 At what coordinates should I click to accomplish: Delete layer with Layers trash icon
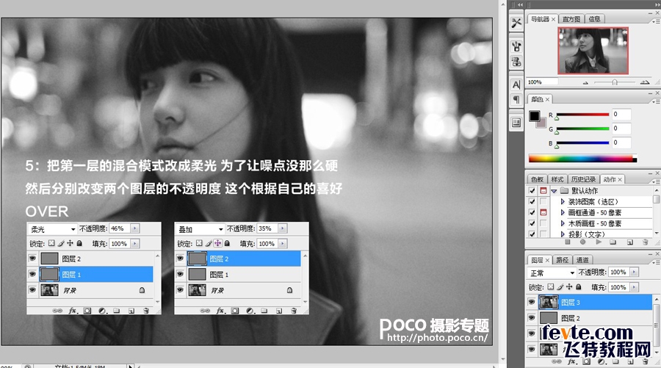pyautogui.click(x=645, y=361)
